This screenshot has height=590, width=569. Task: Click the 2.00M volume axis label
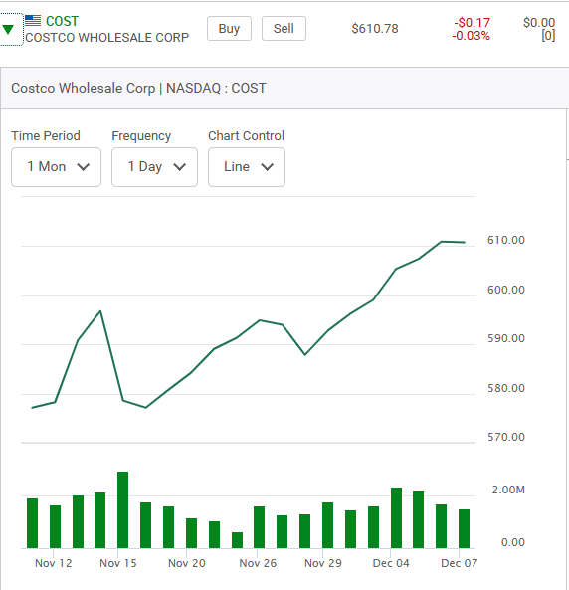[508, 490]
